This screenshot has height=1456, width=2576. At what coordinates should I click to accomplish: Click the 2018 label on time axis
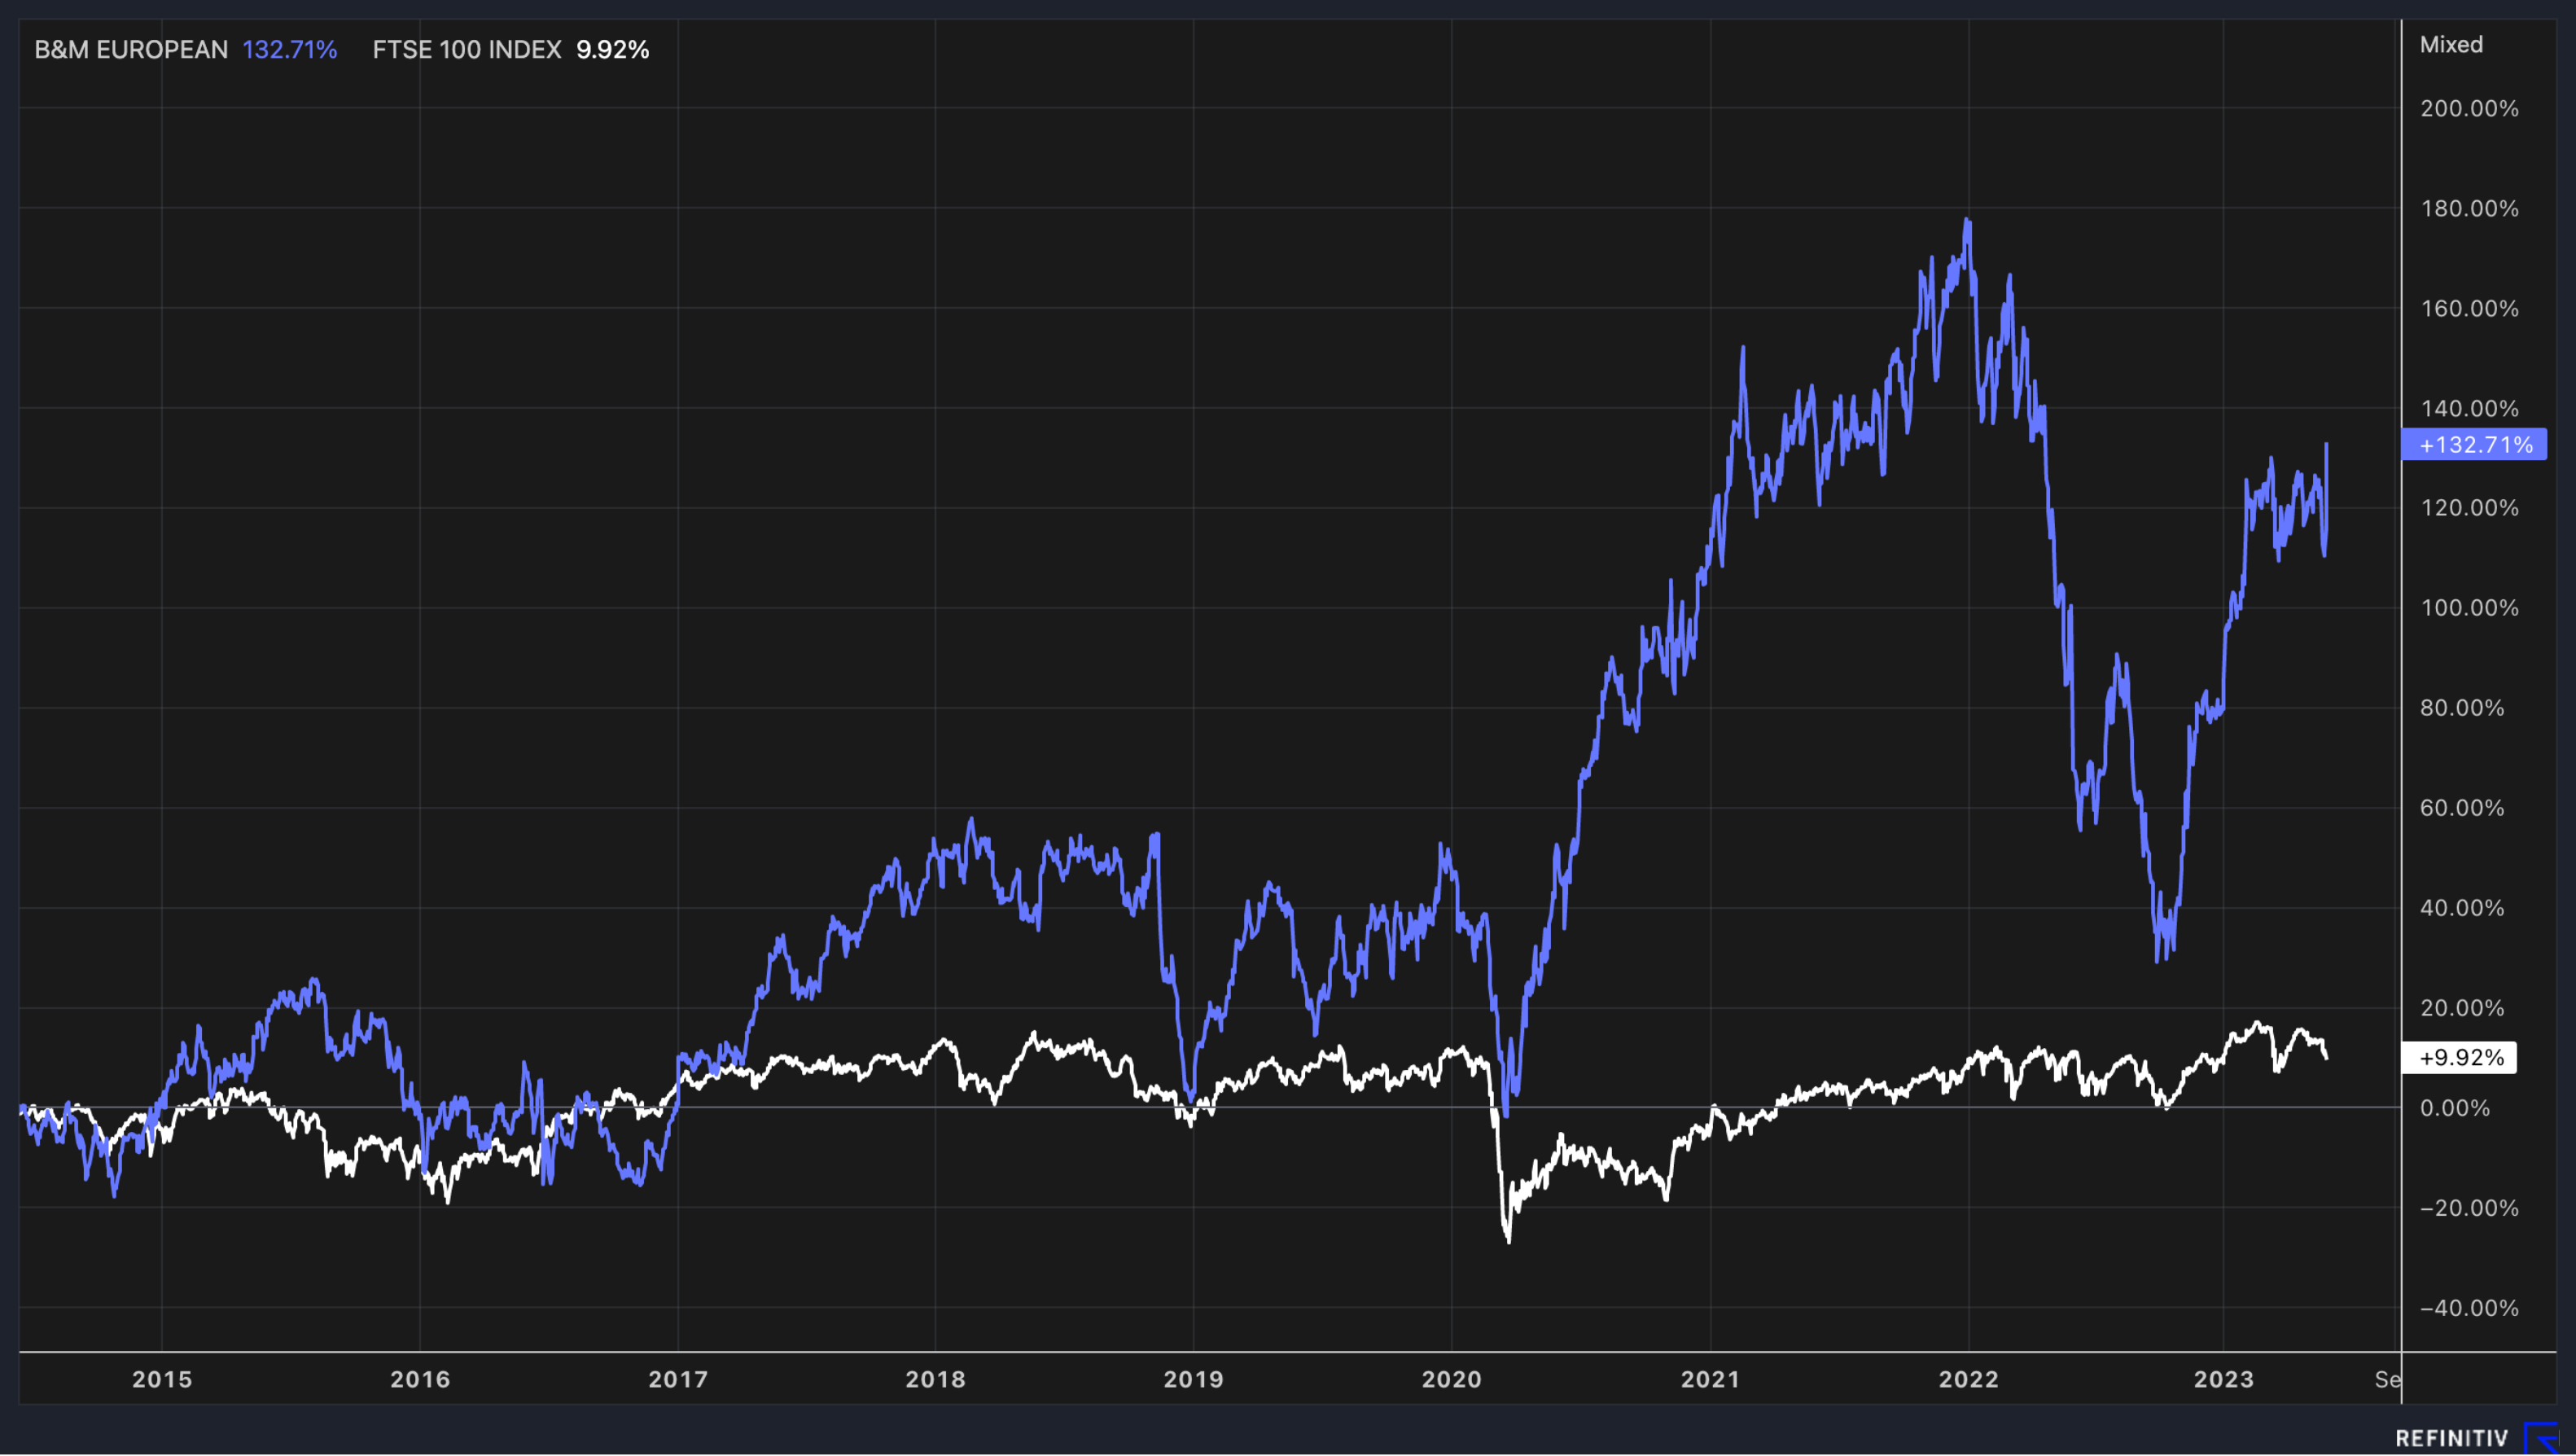tap(935, 1379)
